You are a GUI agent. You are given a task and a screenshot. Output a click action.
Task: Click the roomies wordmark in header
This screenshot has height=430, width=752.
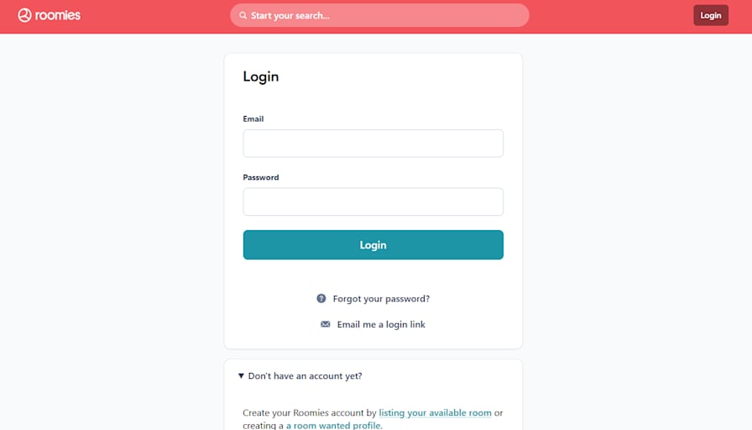click(x=58, y=15)
